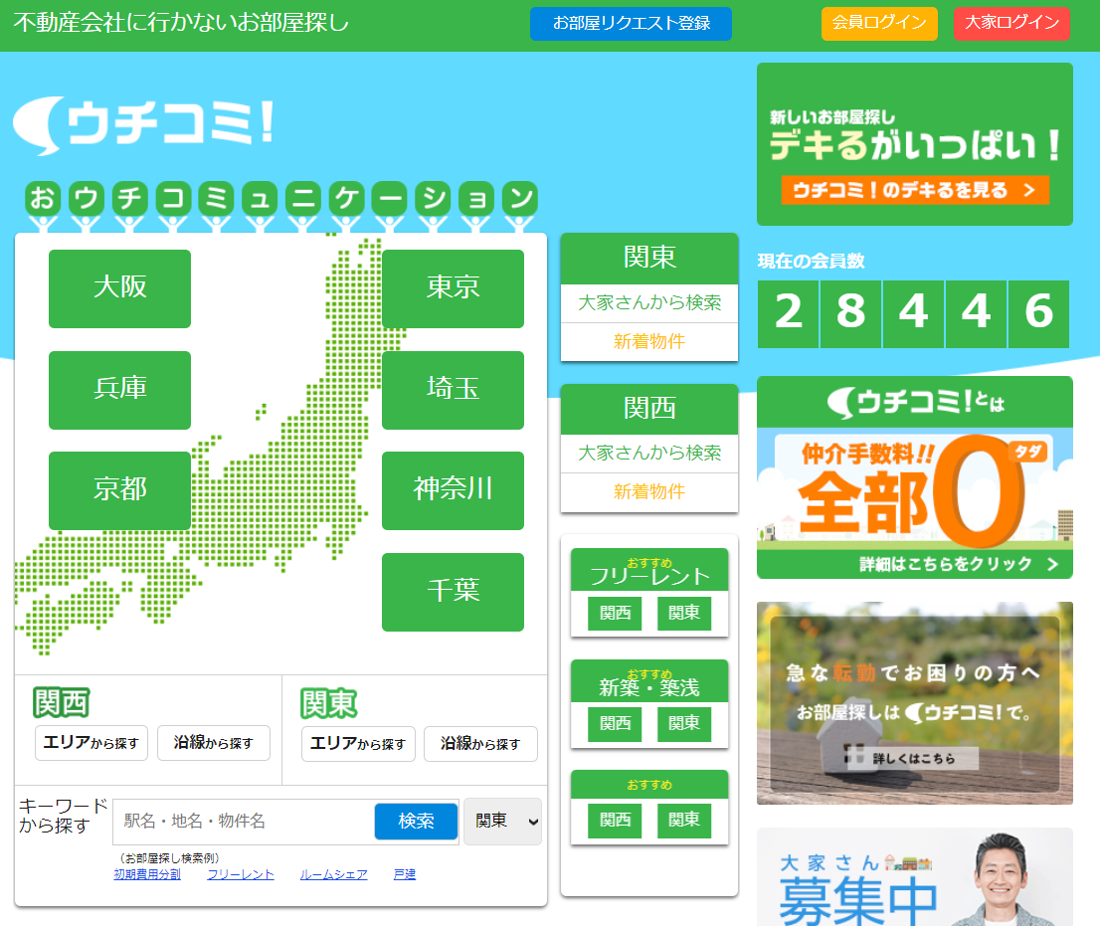
Task: Select 兵庫 on the map
Action: click(x=120, y=389)
